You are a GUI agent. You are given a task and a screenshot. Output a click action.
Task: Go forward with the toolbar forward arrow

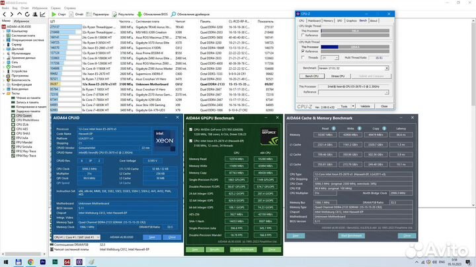pos(12,15)
